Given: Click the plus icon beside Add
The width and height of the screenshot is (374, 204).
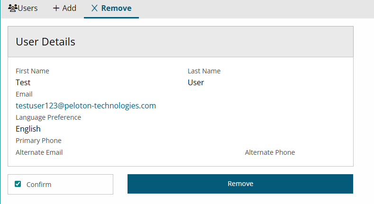Looking at the screenshot, I should click(x=56, y=8).
